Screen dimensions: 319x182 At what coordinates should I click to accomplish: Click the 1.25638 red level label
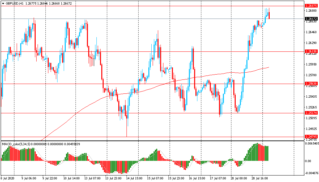click(311, 83)
